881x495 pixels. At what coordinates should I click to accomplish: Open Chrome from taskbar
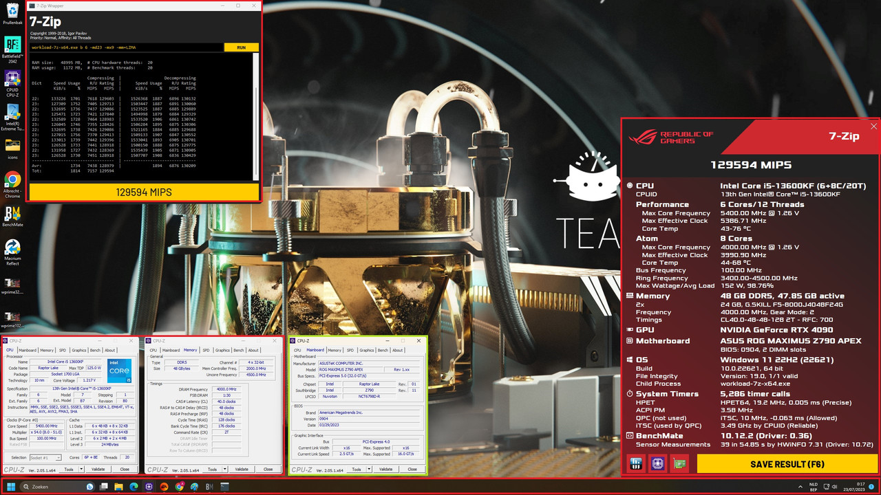click(179, 487)
